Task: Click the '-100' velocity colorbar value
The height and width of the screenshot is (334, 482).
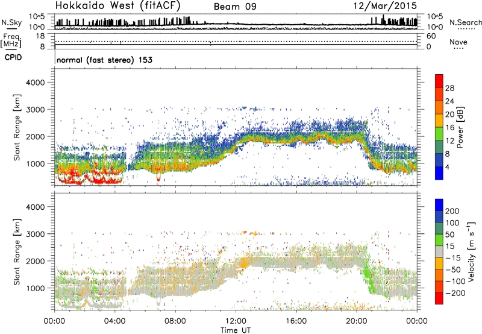Action: (x=455, y=281)
